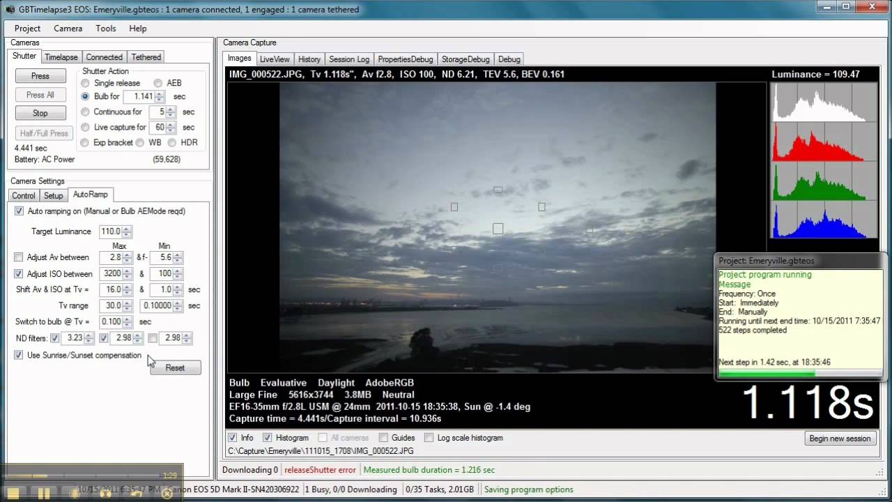Switch to the Tethered tab
Image resolution: width=892 pixels, height=502 pixels.
(146, 57)
